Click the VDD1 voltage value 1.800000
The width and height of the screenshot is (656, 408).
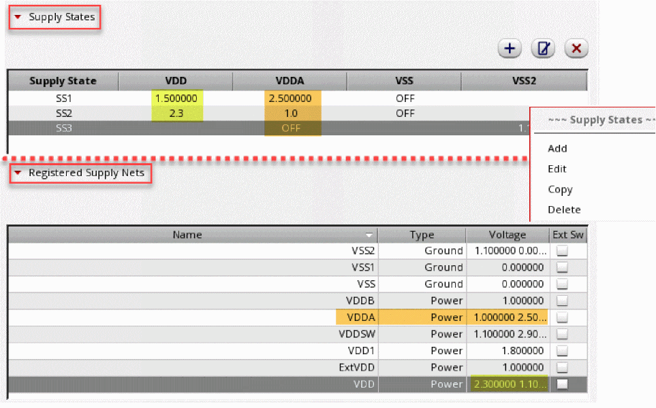pos(522,351)
